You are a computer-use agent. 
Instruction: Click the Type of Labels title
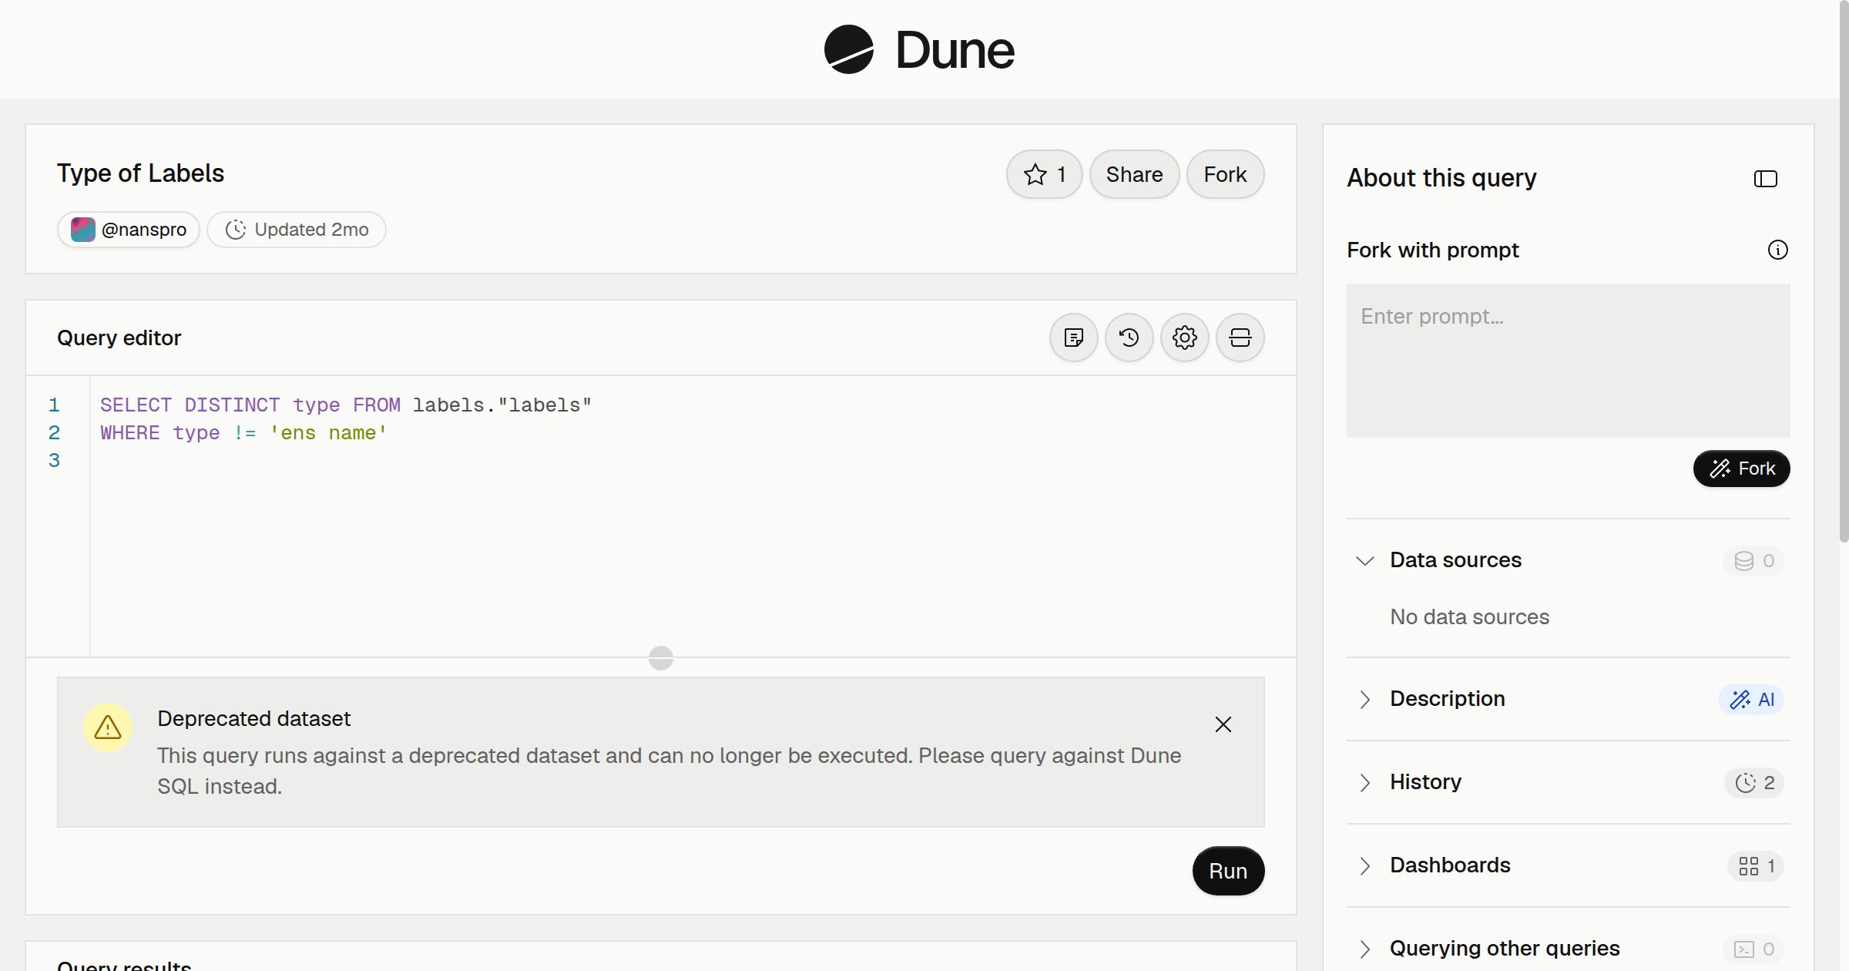tap(140, 173)
